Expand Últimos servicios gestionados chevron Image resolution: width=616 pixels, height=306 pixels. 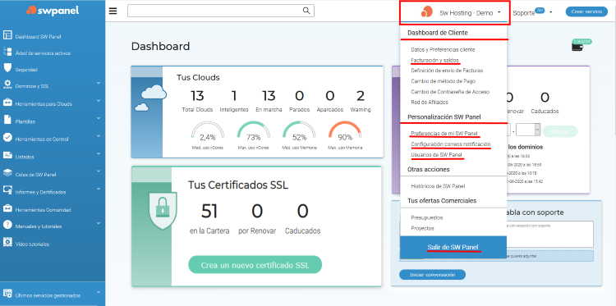pos(99,292)
